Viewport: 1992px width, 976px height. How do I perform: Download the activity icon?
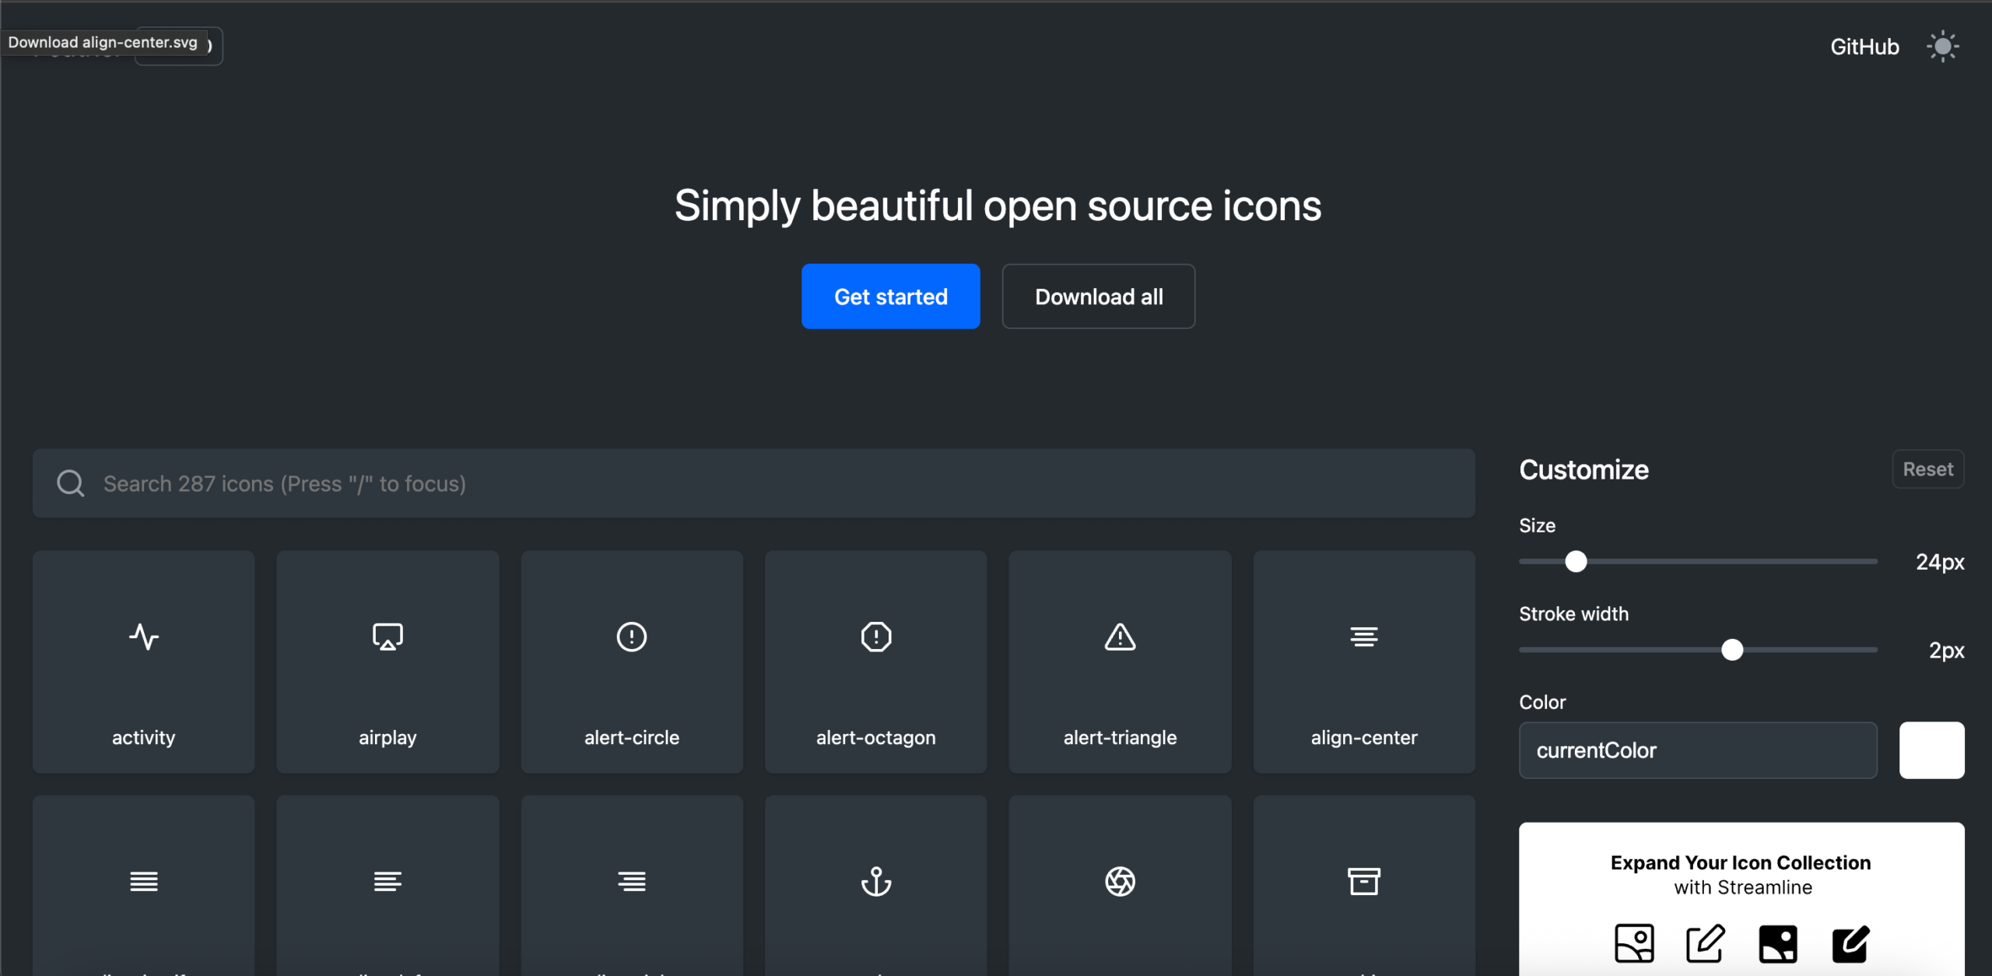tap(143, 662)
